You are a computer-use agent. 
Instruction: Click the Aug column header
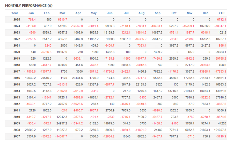click(141, 13)
